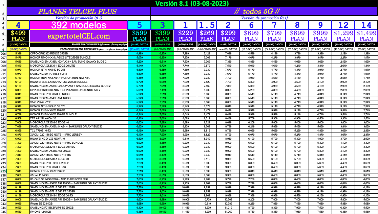Screen dimensions: 378x214
Task: Click "SAMSUNG F711B ZFLIP3 5G 256GB" cell
Action: point(78,208)
